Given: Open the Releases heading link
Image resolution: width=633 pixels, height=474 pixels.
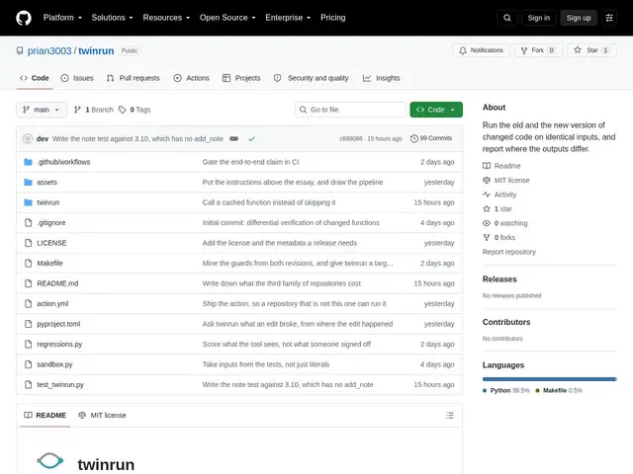Looking at the screenshot, I should (x=499, y=278).
